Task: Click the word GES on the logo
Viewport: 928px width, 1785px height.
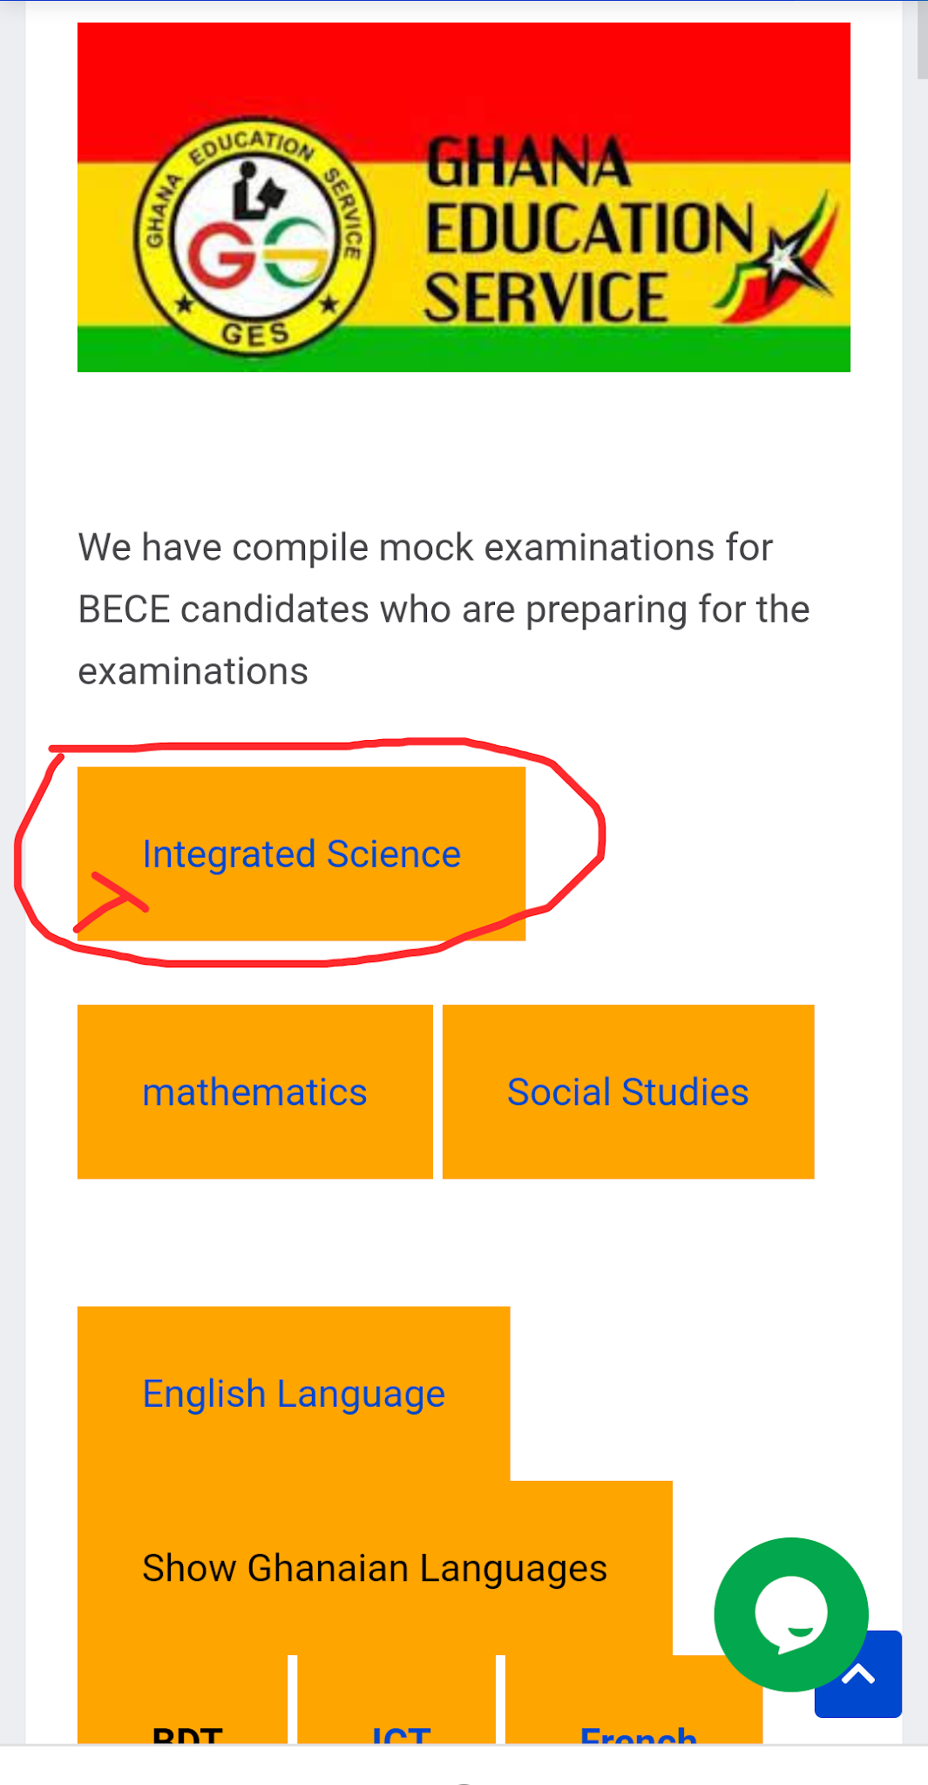Action: pos(254,334)
